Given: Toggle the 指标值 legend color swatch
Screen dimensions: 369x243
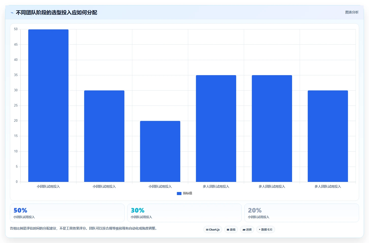Looking at the screenshot, I should 179,193.
